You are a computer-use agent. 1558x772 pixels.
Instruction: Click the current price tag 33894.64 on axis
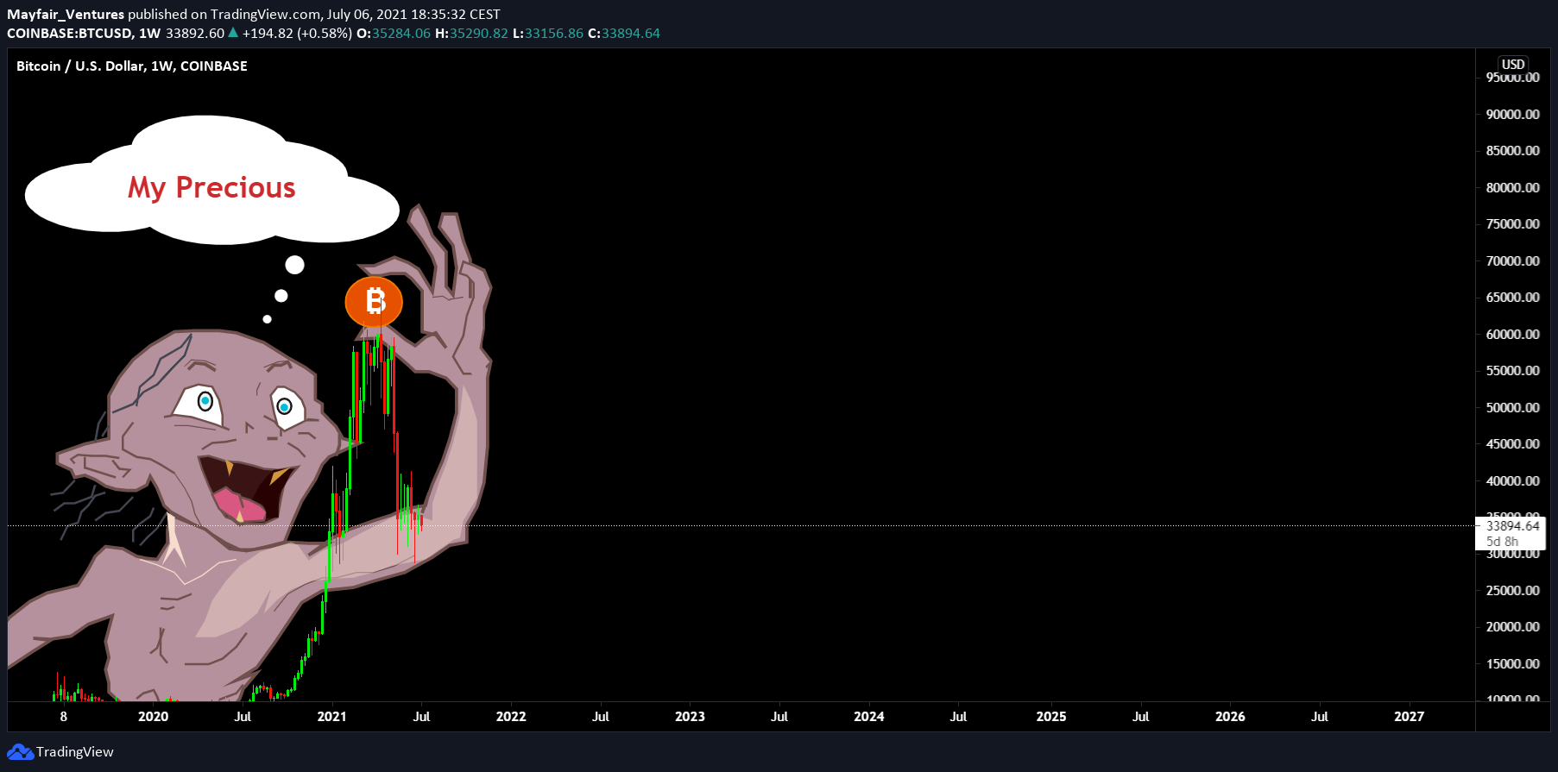[x=1512, y=525]
